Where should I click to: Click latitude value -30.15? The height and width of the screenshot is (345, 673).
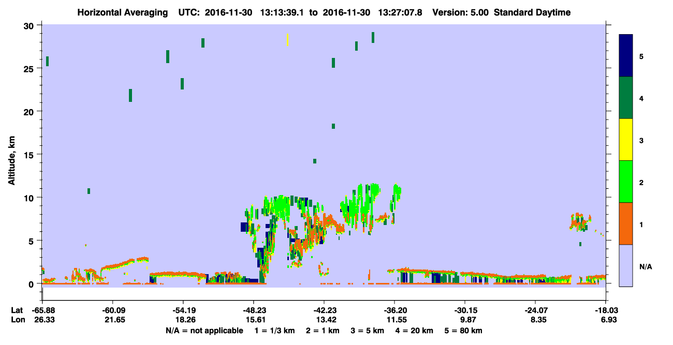tap(465, 310)
